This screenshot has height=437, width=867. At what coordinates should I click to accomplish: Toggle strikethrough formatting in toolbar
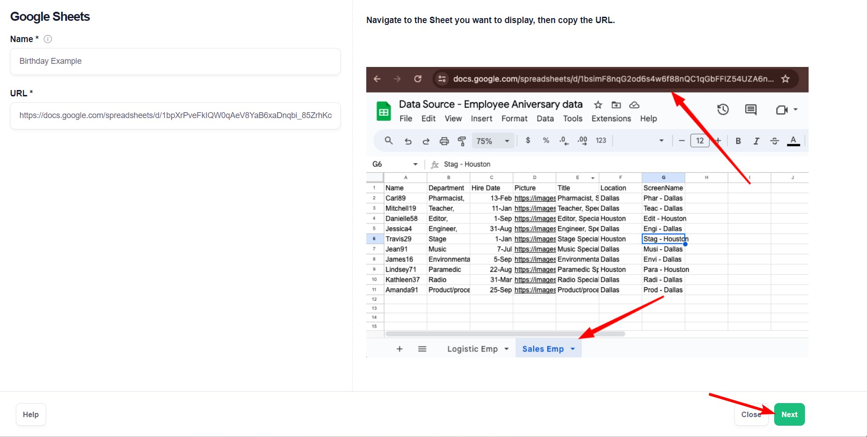pyautogui.click(x=775, y=141)
